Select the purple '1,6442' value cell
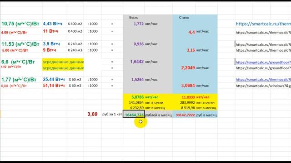291x163 pixels. tap(137, 62)
